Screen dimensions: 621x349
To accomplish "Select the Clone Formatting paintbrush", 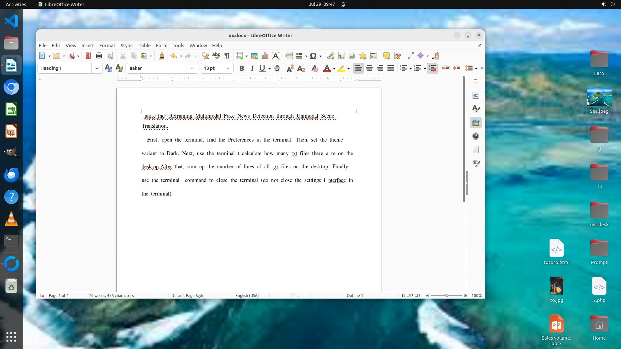I will (161, 56).
